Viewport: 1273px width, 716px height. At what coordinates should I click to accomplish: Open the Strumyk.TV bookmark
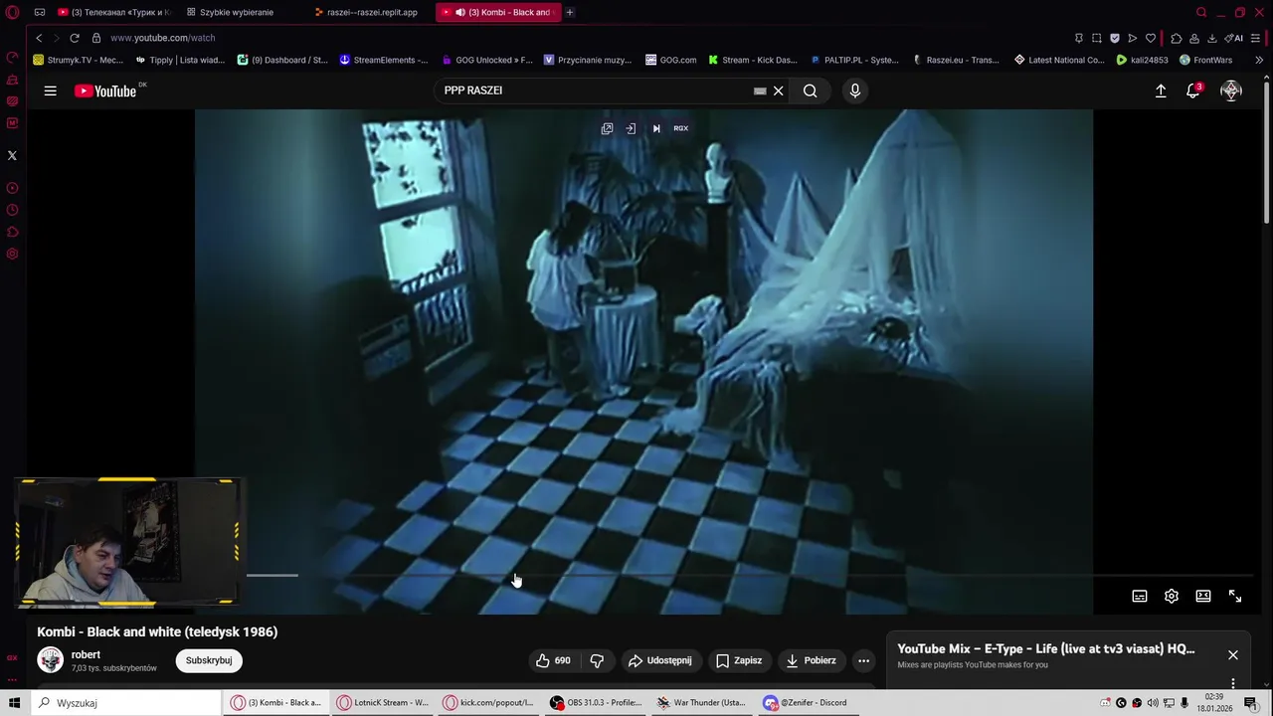pos(79,60)
